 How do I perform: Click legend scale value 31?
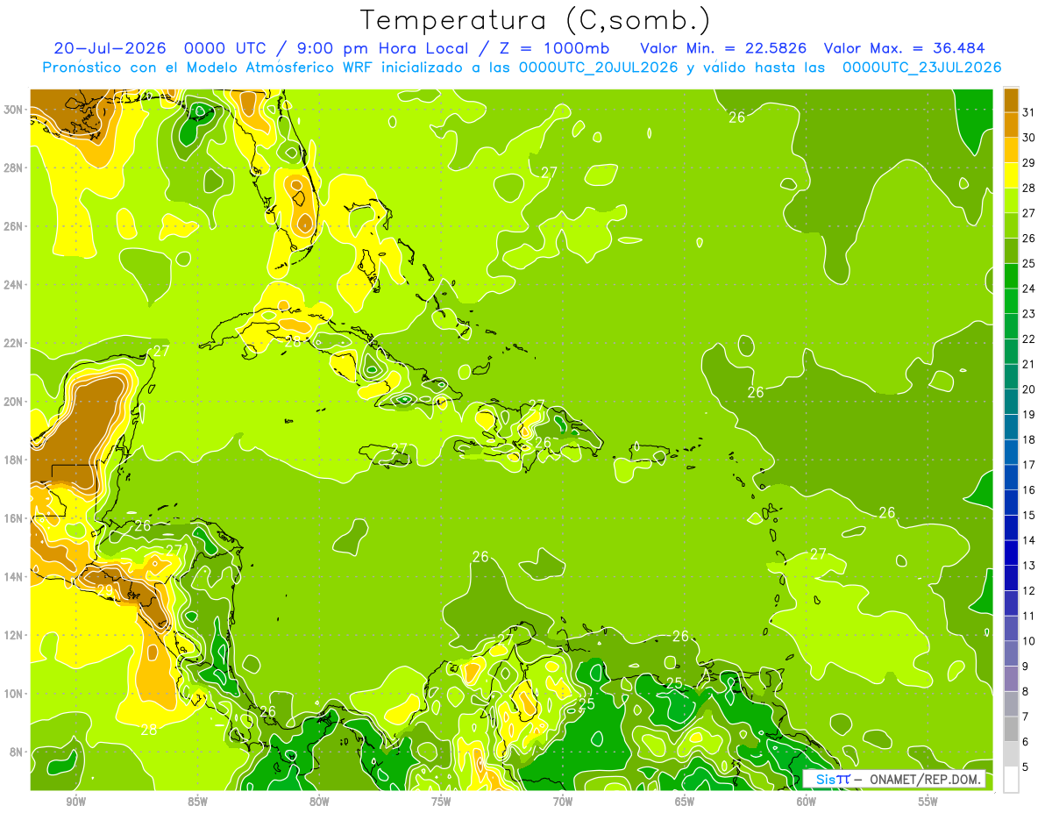click(1028, 112)
